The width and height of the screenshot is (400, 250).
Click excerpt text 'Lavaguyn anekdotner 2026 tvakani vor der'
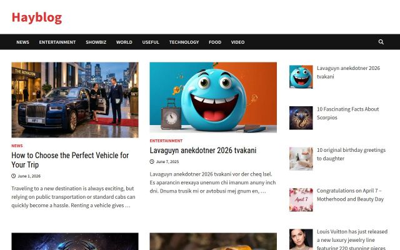212,182
